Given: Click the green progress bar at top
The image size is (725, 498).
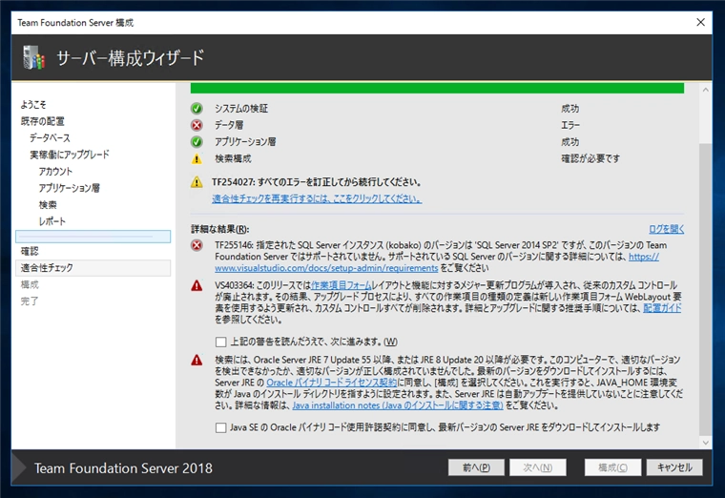Looking at the screenshot, I should coord(437,89).
